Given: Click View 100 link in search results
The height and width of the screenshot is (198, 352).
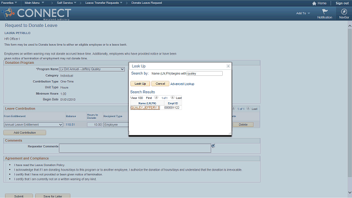Looking at the screenshot, I should click(x=137, y=98).
